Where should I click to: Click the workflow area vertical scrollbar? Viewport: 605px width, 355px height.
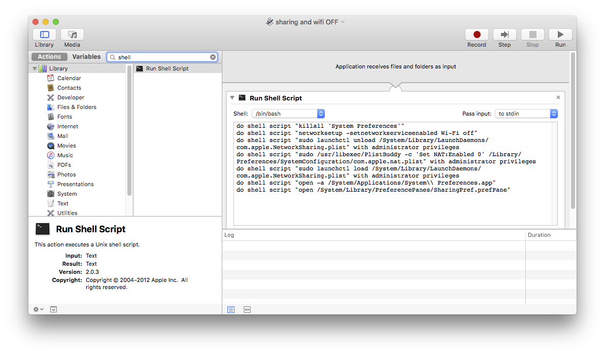[x=573, y=131]
